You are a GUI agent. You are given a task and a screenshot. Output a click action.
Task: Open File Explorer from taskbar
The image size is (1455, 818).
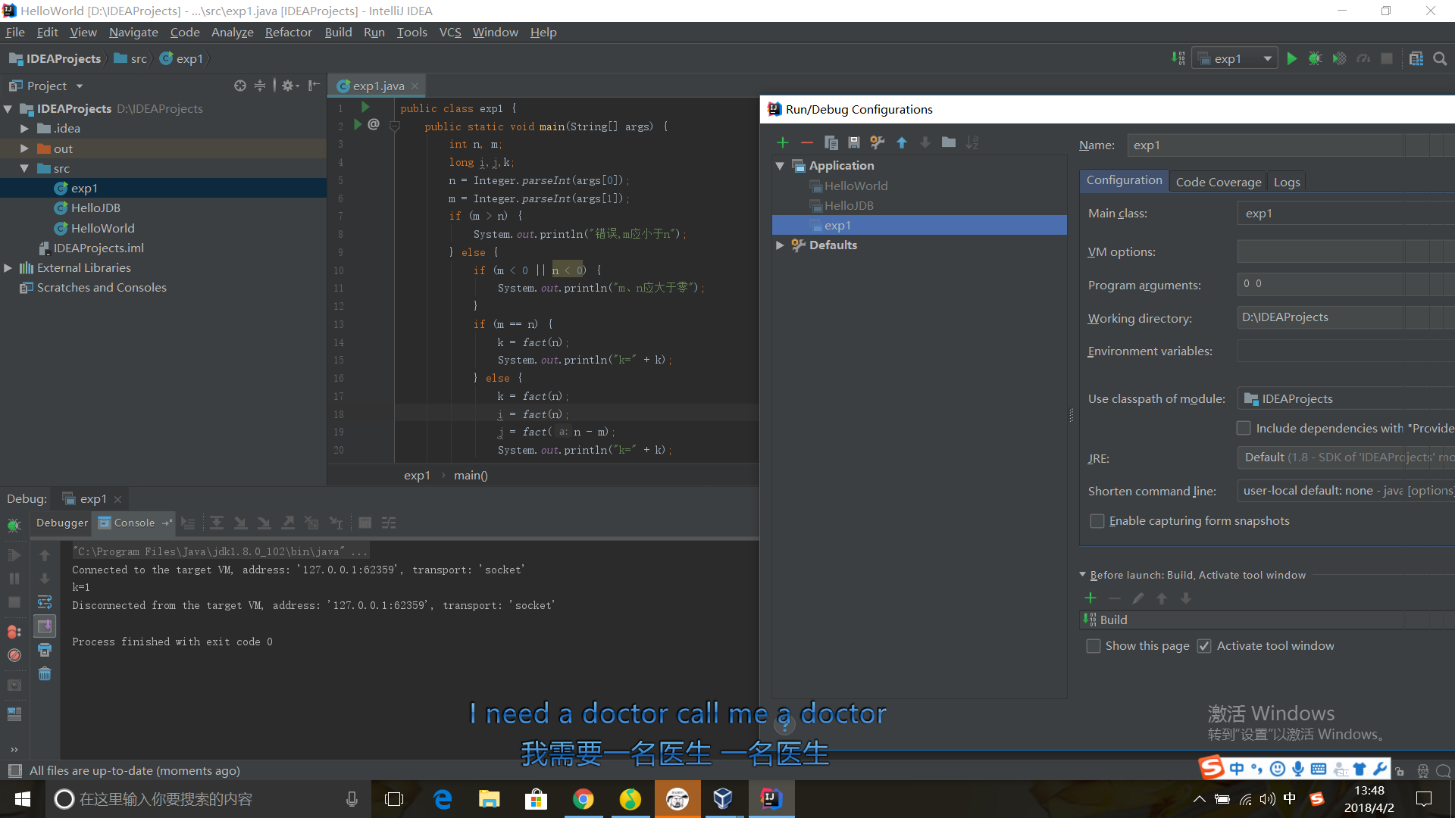(489, 799)
